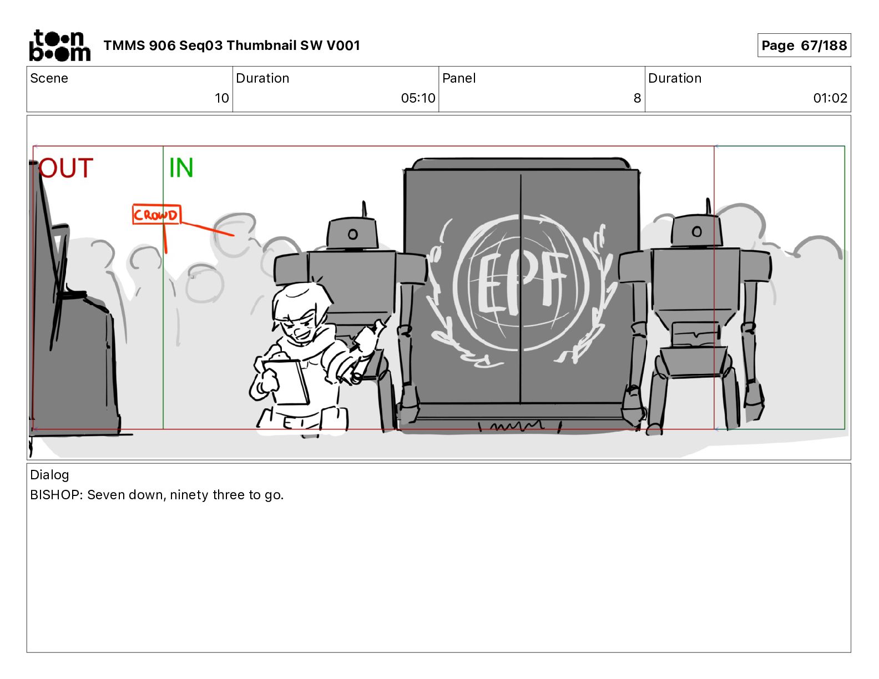Click the 'Dialog' label
Viewport: 879px width, 679px height.
(x=49, y=475)
